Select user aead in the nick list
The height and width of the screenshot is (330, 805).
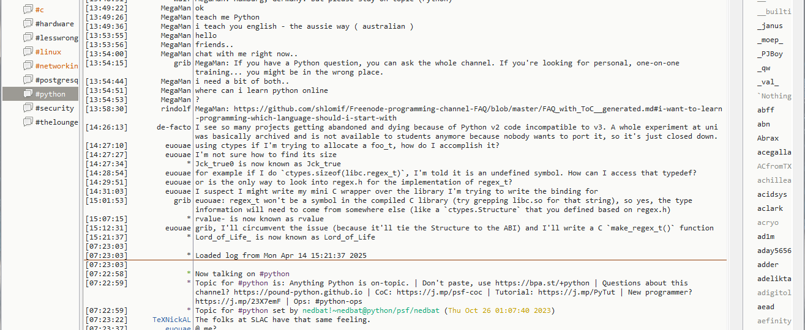coord(766,307)
